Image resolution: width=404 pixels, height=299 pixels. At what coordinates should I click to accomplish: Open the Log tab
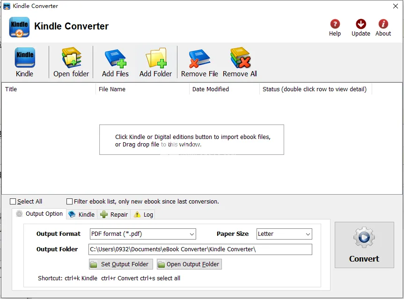coord(143,214)
